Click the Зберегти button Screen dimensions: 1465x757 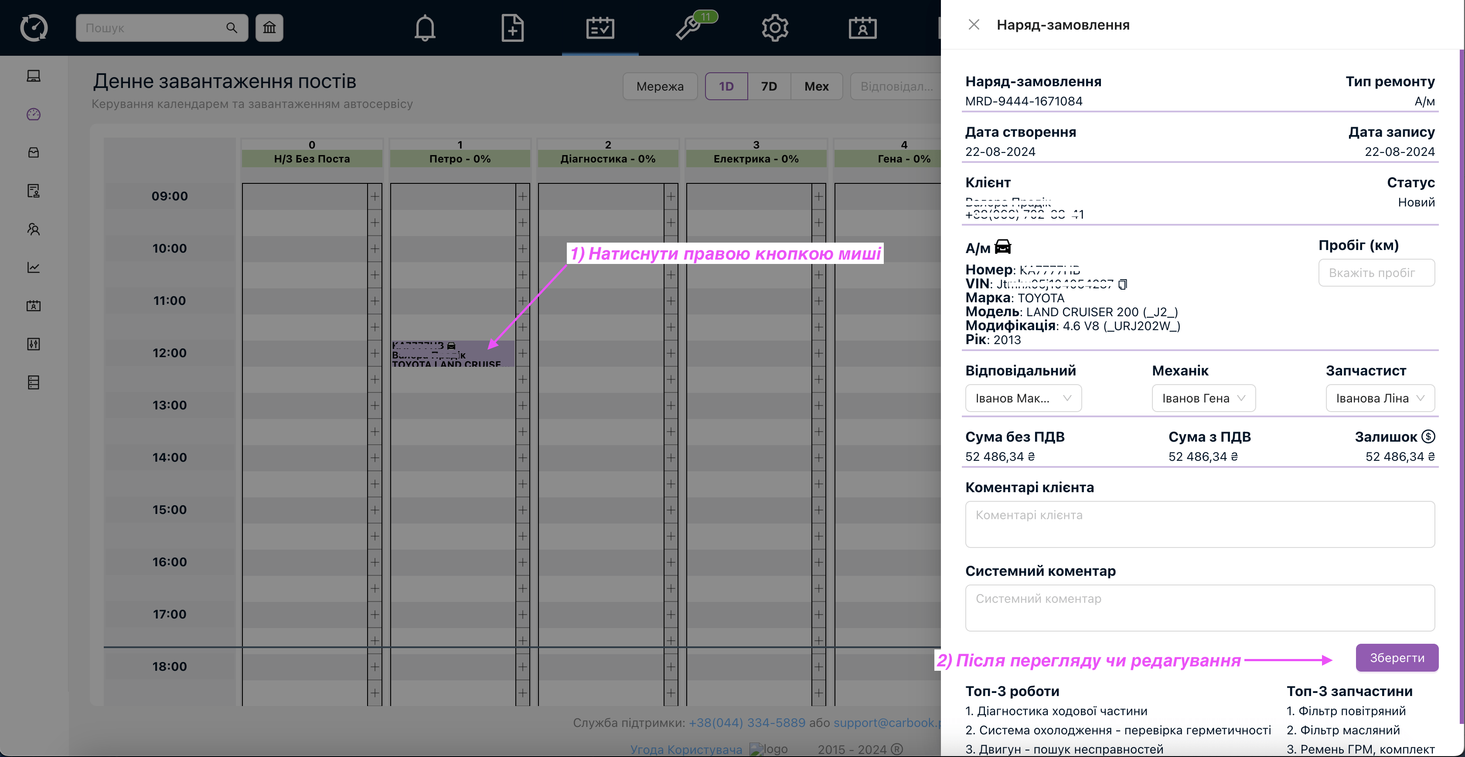[1397, 658]
